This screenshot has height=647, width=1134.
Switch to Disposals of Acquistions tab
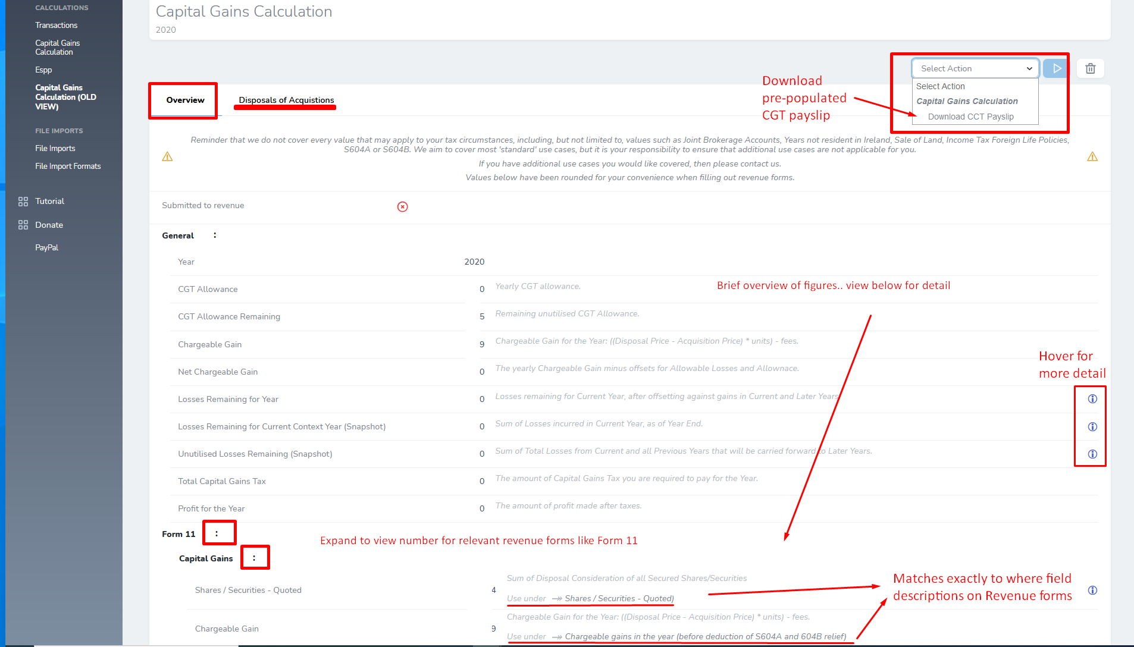click(x=286, y=100)
